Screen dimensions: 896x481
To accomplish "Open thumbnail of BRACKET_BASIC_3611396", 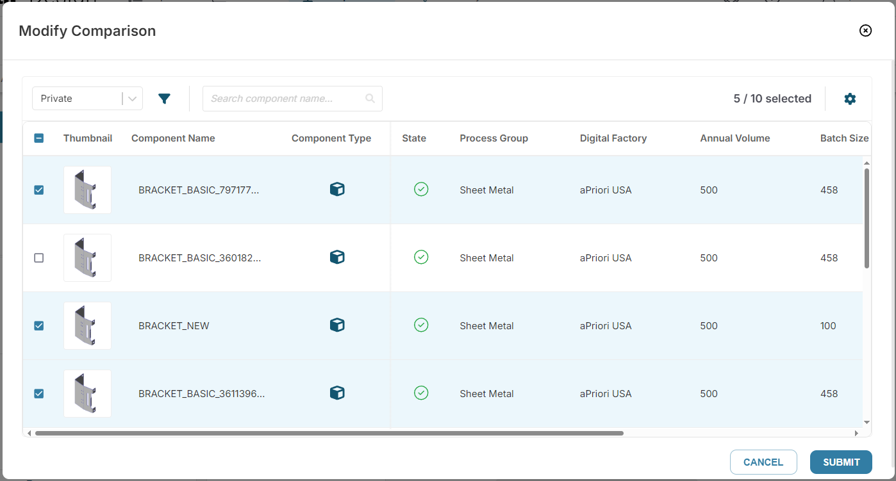I will (x=87, y=393).
